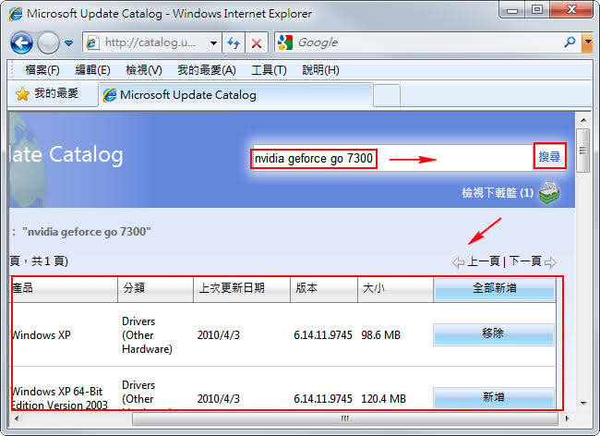Click the catalog search text field
600x436 pixels.
[x=391, y=158]
